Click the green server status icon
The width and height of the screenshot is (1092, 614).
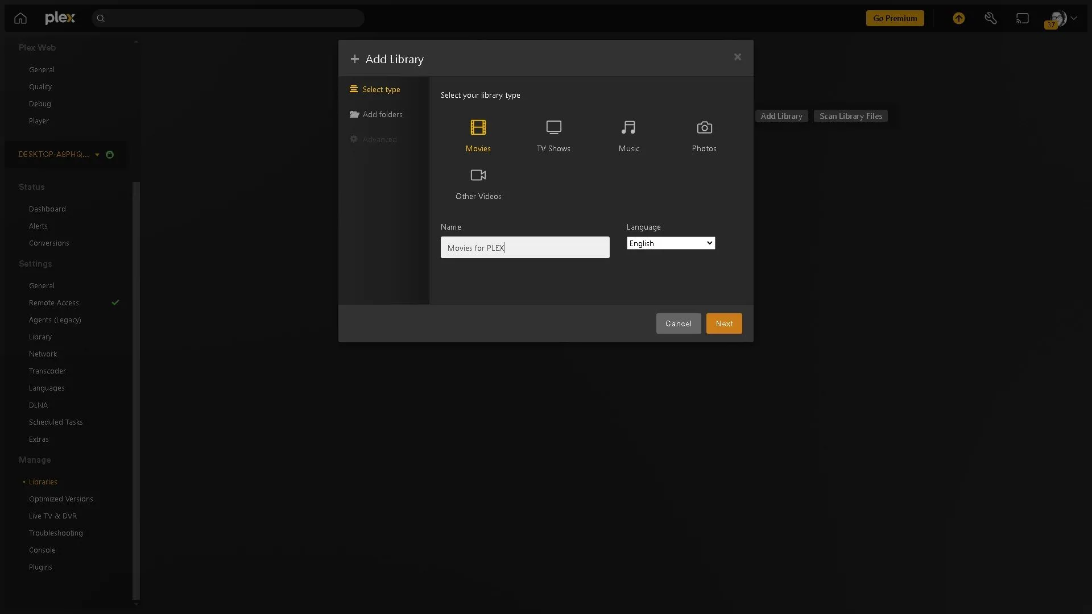point(110,155)
